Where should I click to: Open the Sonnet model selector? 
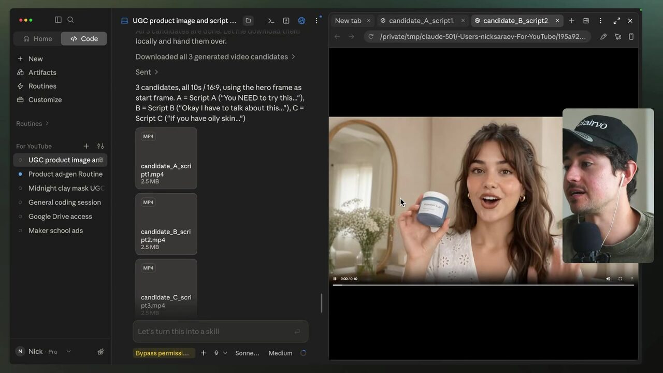247,353
